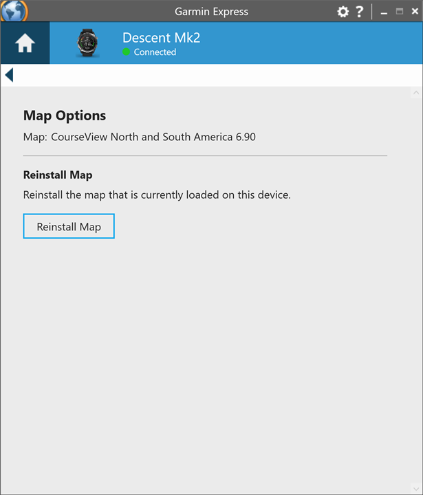Go to the Home screen icon
Viewport: 423px width, 495px height.
click(25, 43)
